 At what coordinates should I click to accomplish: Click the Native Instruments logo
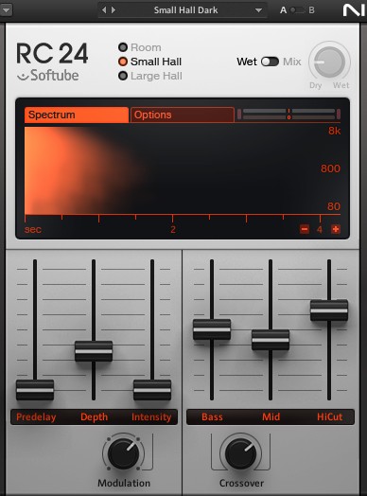(x=354, y=10)
